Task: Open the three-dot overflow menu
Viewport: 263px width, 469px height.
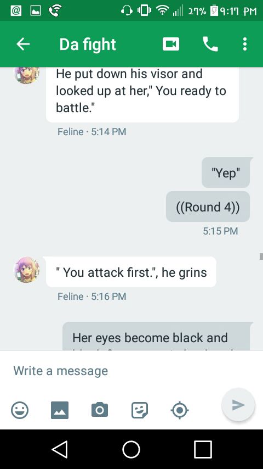Action: [245, 44]
